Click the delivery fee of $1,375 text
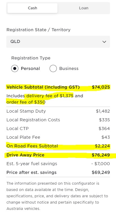The height and width of the screenshot is (215, 116). pyautogui.click(x=50, y=96)
